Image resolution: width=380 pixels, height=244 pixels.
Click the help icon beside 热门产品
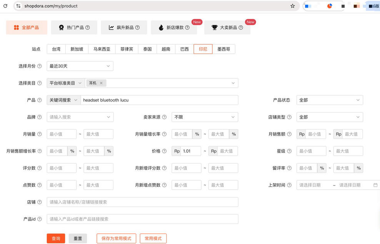click(88, 28)
